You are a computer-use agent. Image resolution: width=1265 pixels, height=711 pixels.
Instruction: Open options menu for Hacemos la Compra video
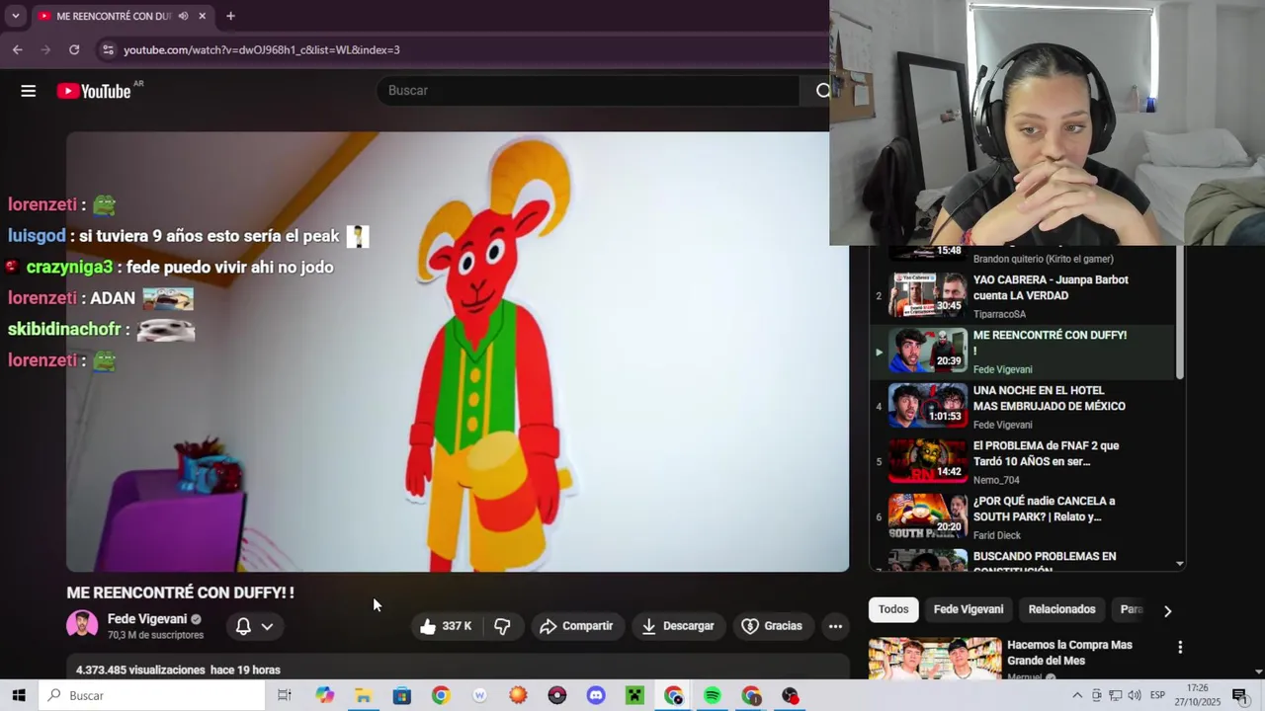[1179, 648]
